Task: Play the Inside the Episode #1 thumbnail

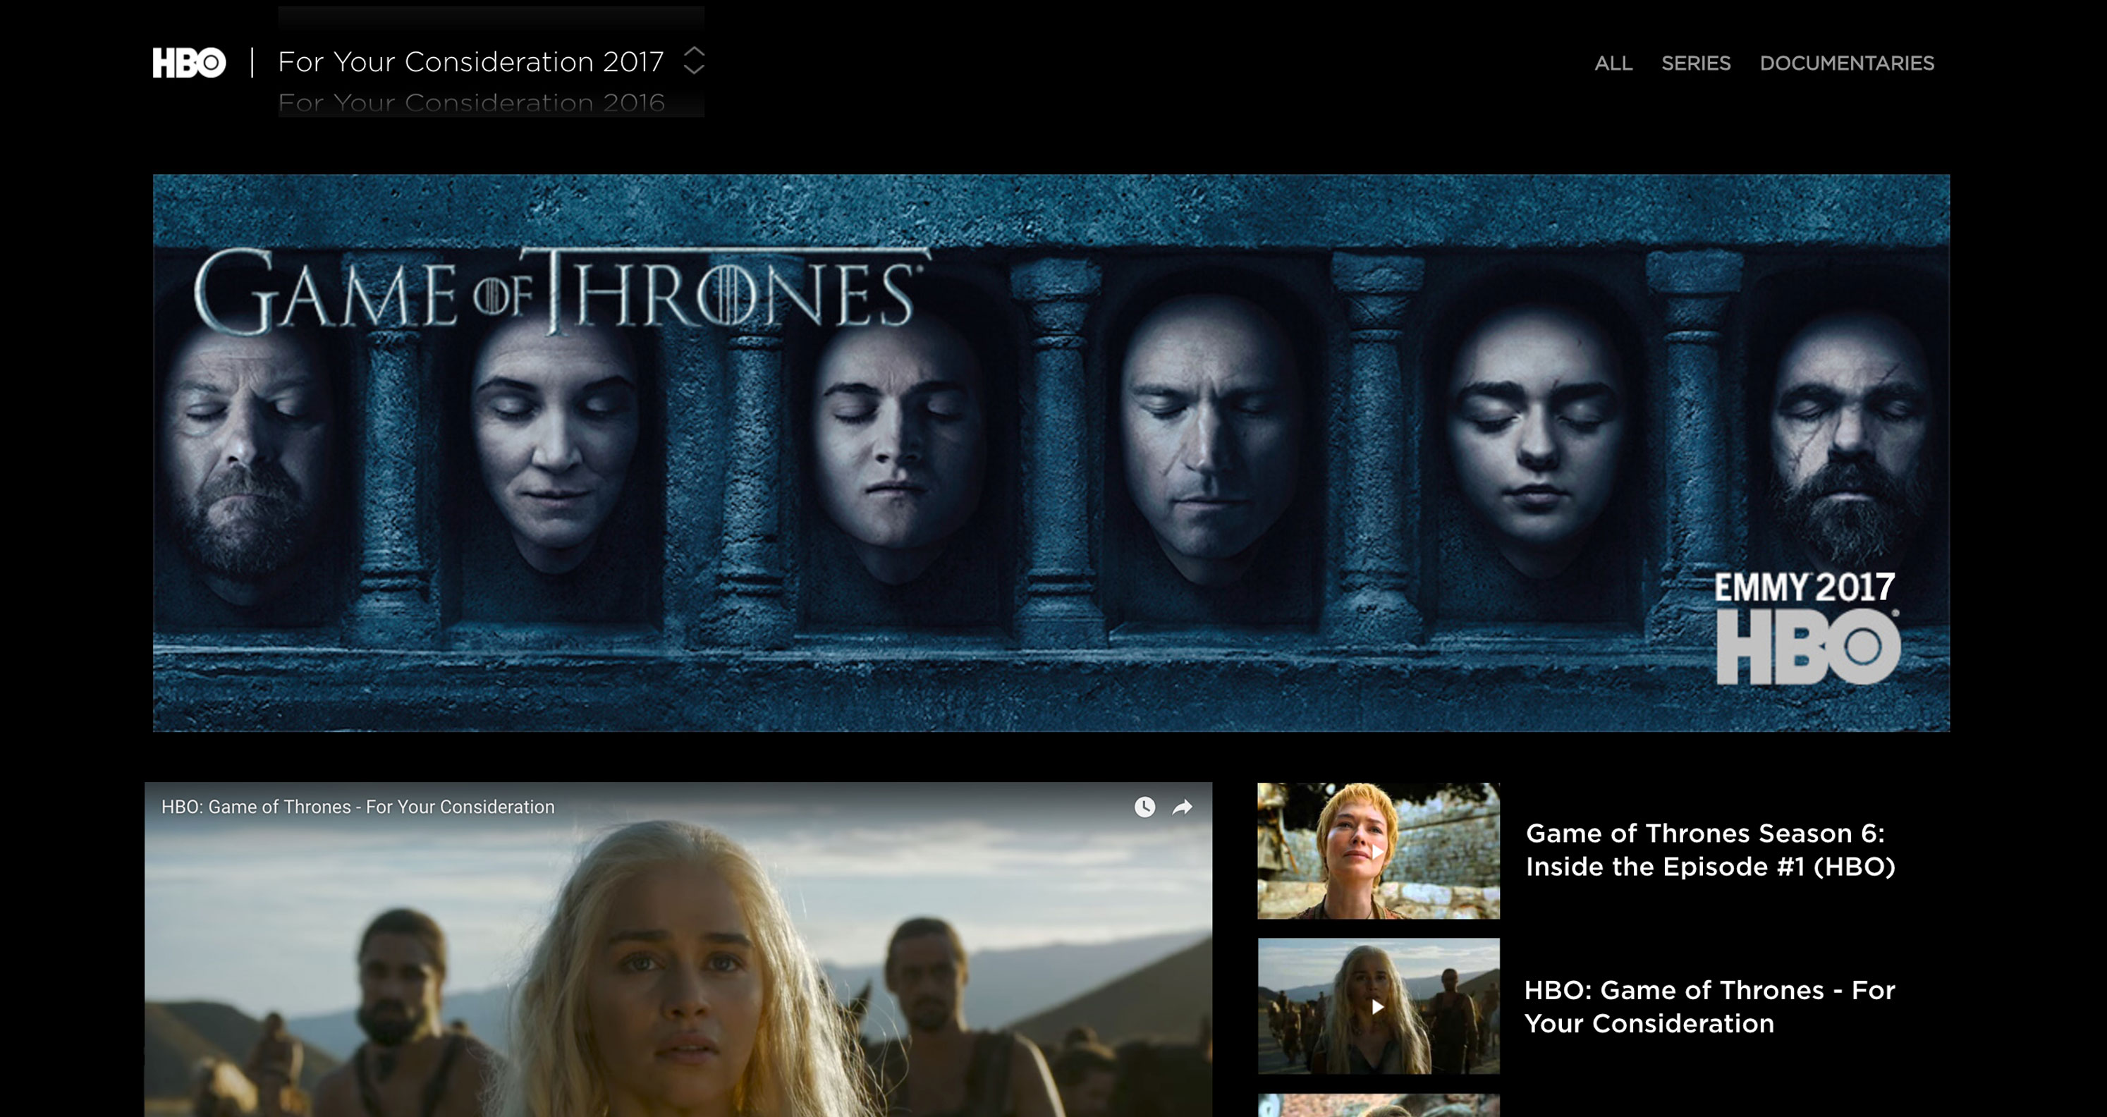Action: click(1378, 850)
